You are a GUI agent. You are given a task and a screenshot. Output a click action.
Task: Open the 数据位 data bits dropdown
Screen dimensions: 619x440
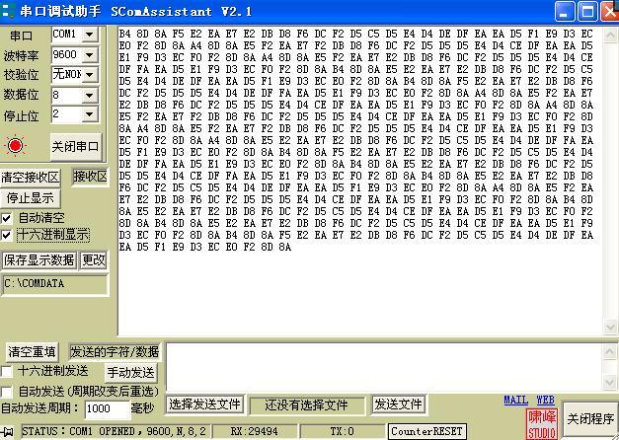pos(90,95)
